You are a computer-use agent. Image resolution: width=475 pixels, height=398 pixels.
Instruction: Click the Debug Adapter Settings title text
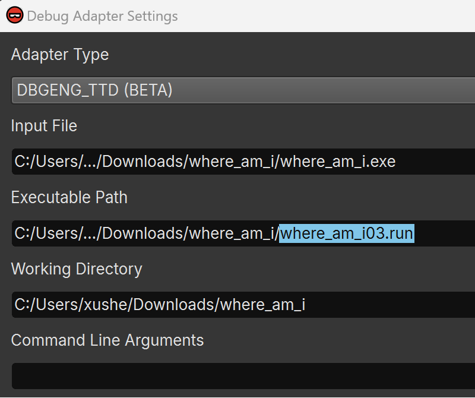click(102, 16)
